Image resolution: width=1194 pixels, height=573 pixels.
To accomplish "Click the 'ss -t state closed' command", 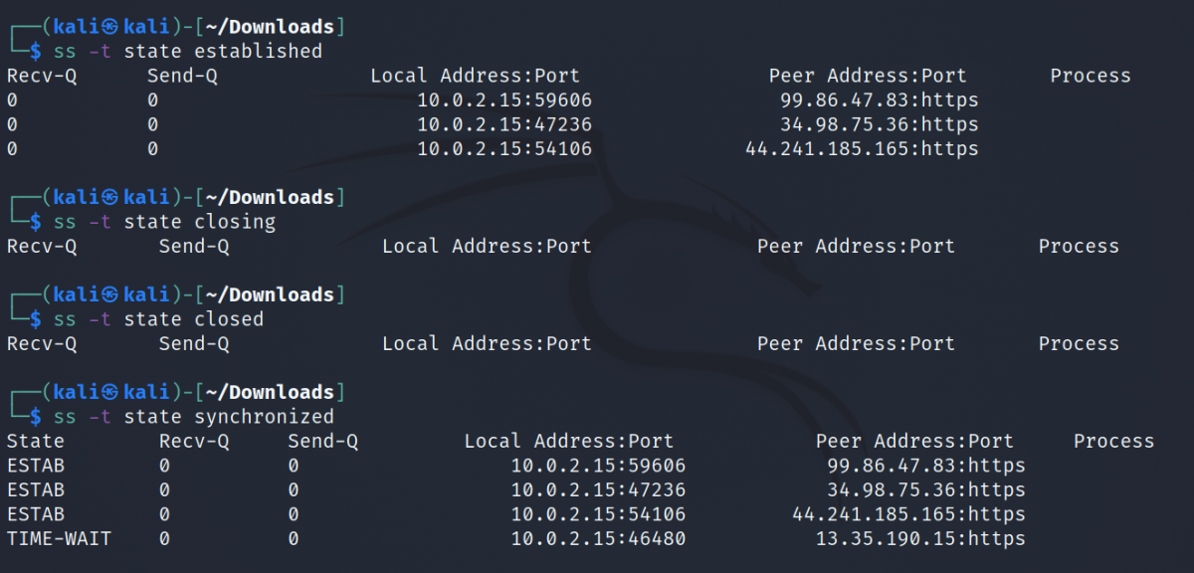I will click(x=158, y=318).
